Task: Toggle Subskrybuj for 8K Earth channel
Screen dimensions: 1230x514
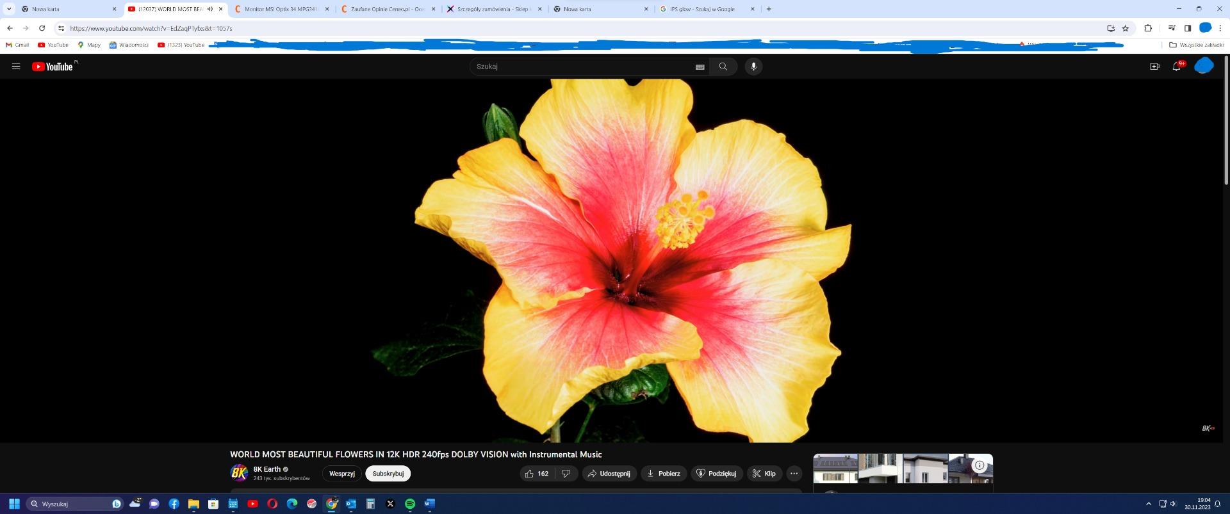Action: click(388, 474)
